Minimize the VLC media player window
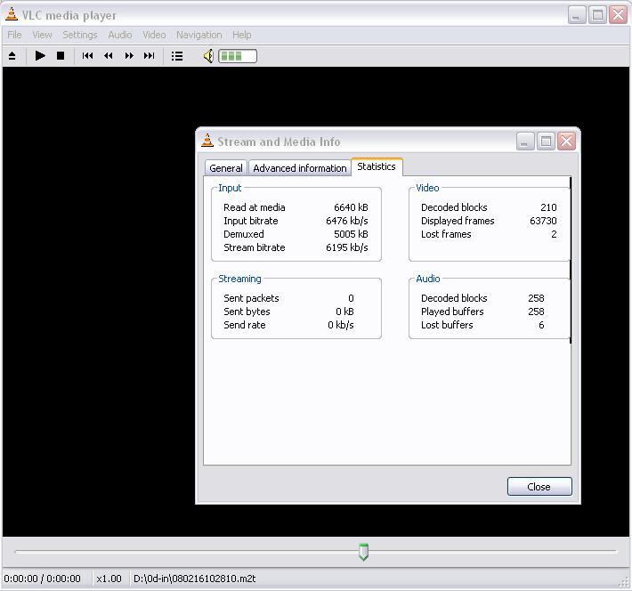 (x=577, y=15)
